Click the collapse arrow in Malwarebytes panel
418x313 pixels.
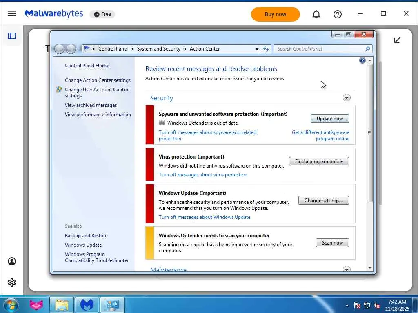pos(397,40)
